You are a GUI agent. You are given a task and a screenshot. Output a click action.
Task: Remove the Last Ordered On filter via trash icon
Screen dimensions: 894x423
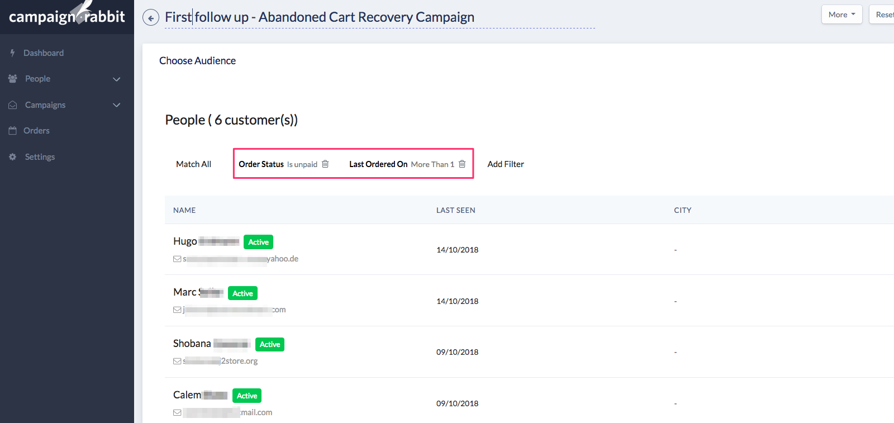pos(462,164)
